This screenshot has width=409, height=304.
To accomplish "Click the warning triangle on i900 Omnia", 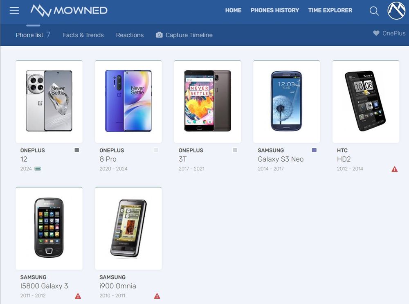I will coord(157,296).
